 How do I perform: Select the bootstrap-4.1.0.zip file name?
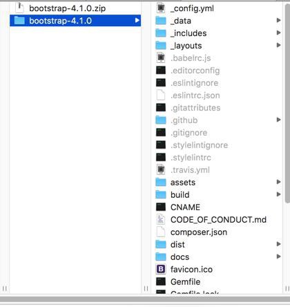68,8
